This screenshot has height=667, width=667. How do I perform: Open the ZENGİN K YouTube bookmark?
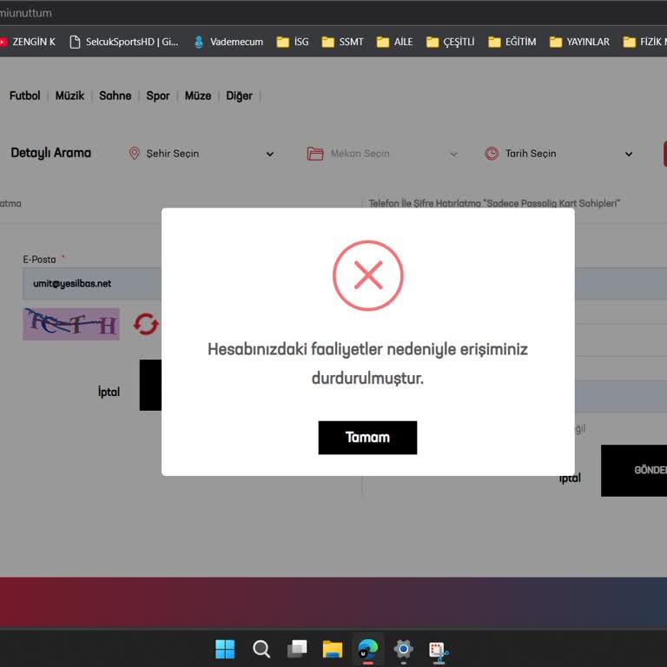click(x=28, y=42)
